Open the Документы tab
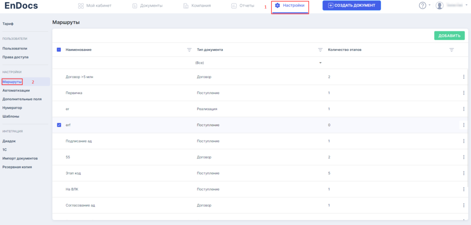471x225 pixels. pyautogui.click(x=148, y=5)
